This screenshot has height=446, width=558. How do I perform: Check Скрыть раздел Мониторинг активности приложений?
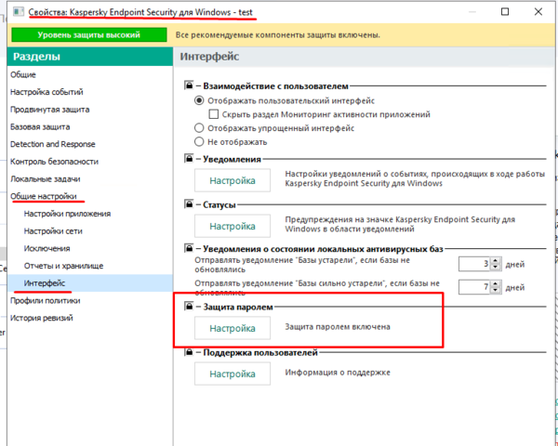pos(214,114)
